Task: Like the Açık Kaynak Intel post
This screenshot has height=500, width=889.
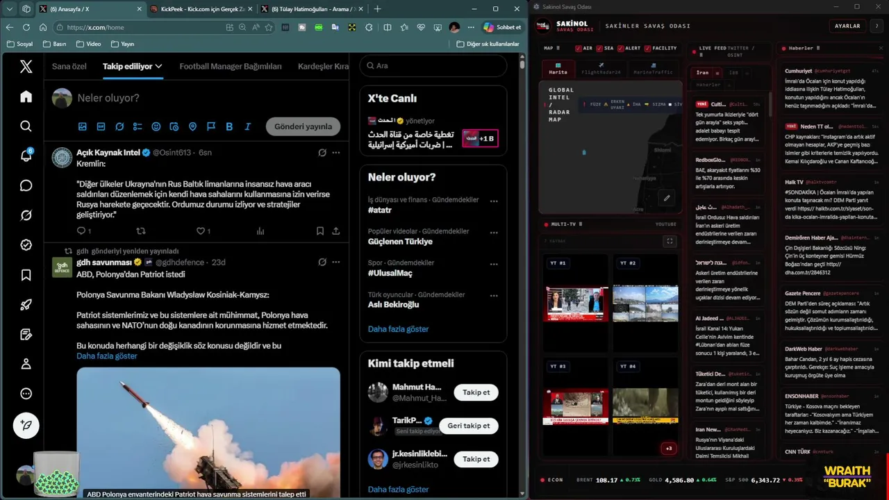Action: 202,231
